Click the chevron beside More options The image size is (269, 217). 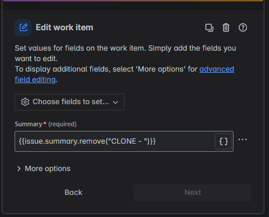[x=19, y=169]
